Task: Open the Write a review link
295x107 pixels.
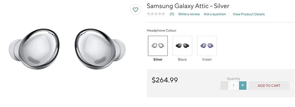Action: pyautogui.click(x=189, y=14)
